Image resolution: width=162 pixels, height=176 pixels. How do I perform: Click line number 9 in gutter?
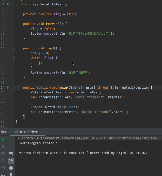coord(3,14)
